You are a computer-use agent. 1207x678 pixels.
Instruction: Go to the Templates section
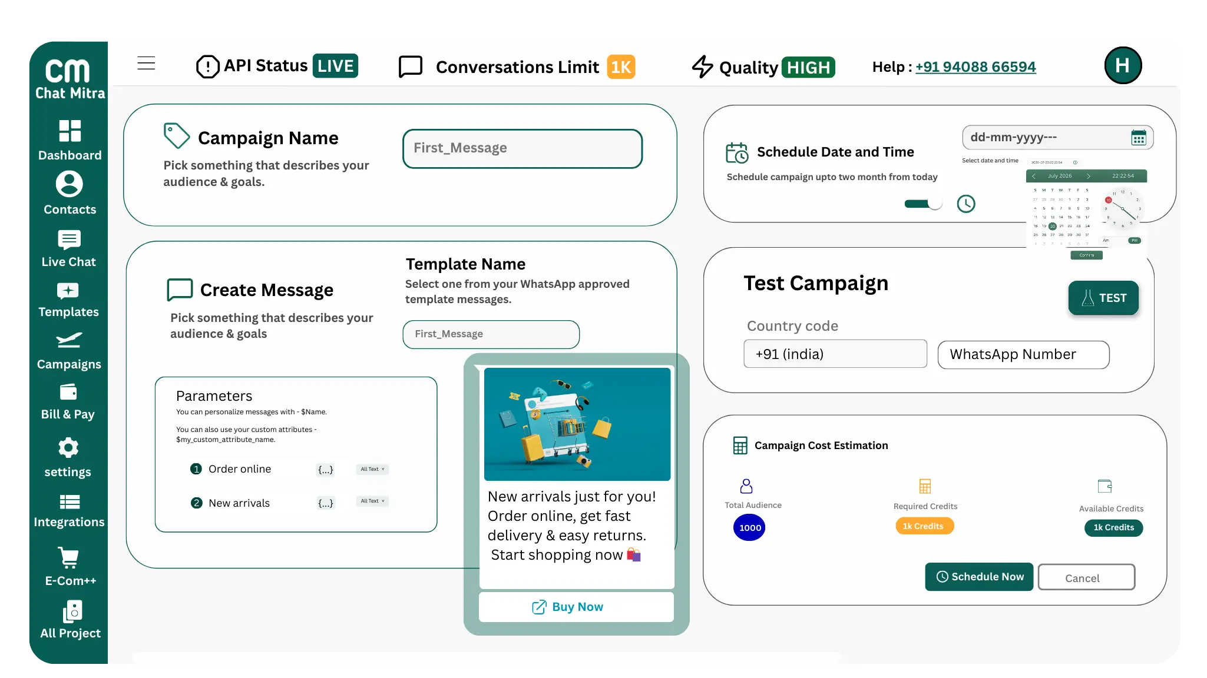tap(68, 300)
